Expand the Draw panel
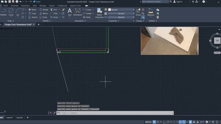Screen dimensions: 221x124 pos(11,21)
